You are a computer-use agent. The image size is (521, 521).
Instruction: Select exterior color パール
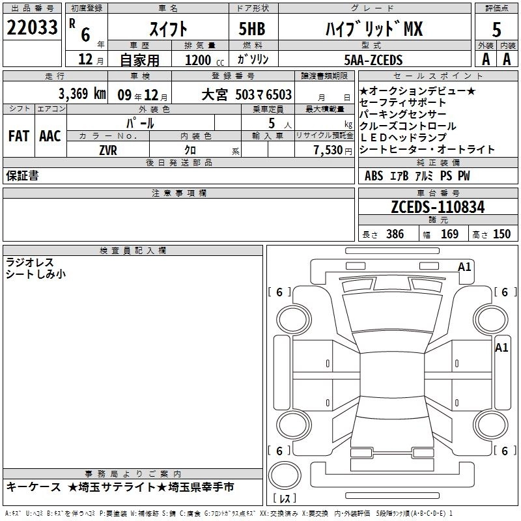point(140,123)
